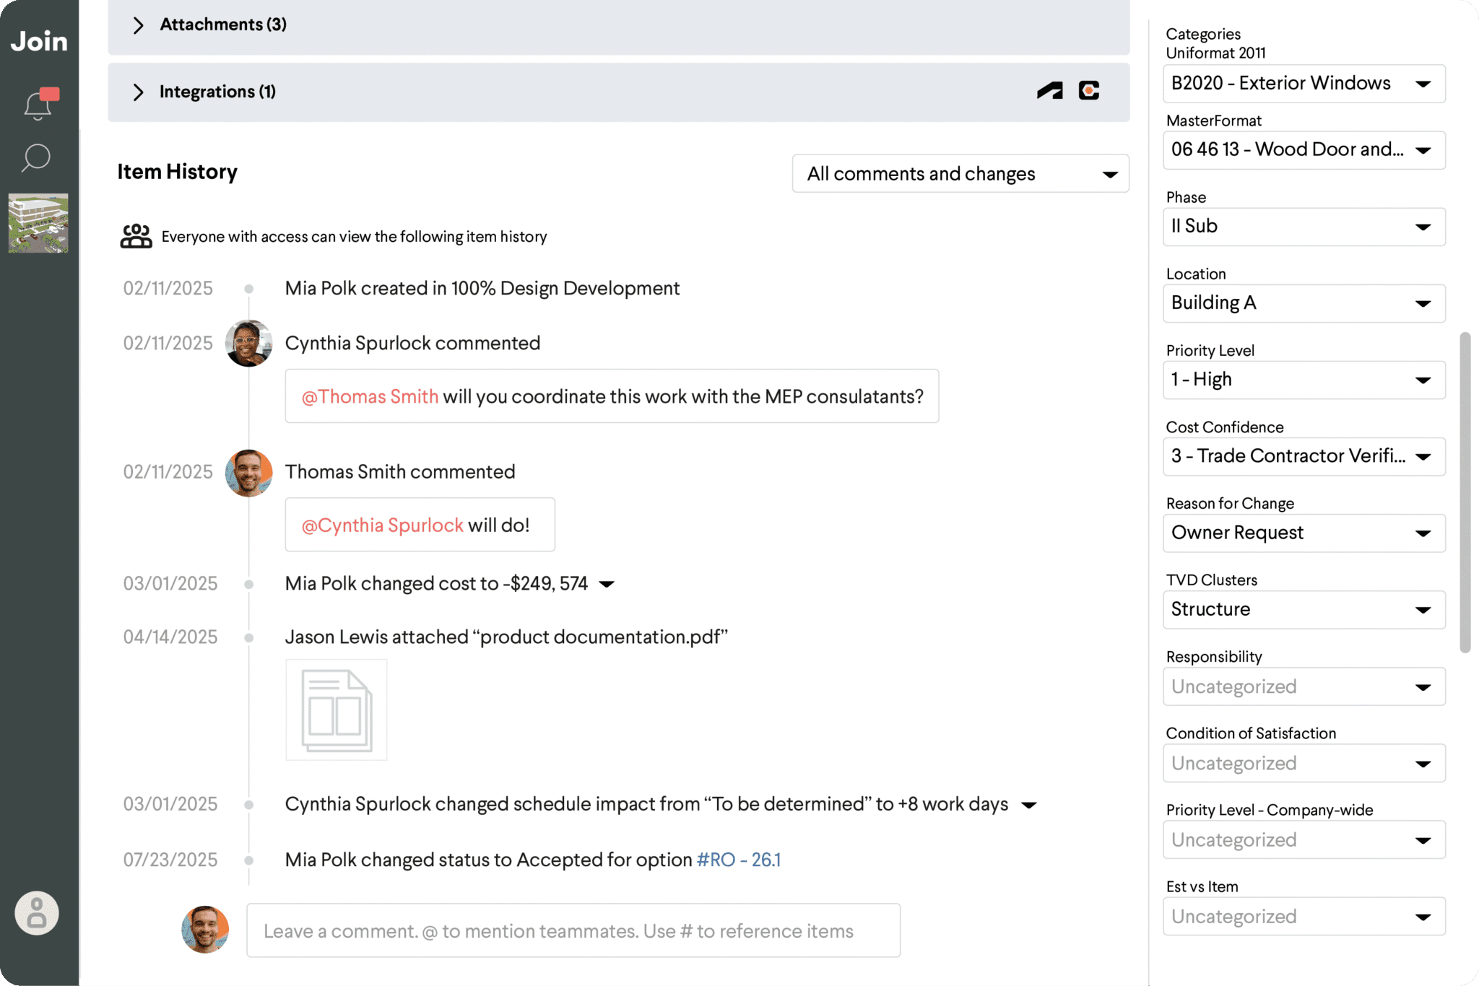Expand the schedule impact change details
The height and width of the screenshot is (986, 1479).
1029,805
